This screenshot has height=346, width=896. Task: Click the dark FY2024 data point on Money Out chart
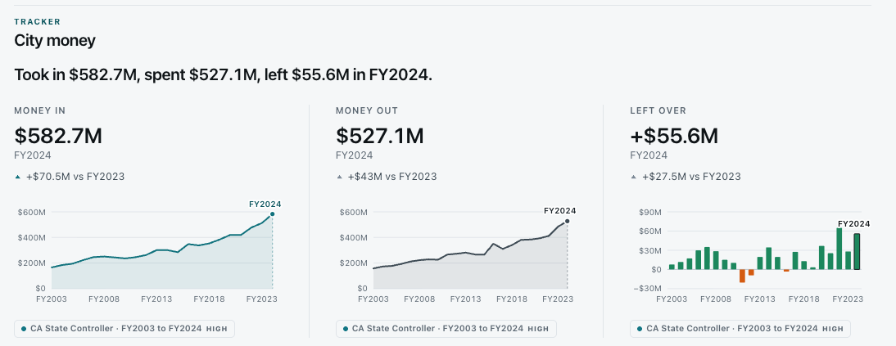(568, 221)
